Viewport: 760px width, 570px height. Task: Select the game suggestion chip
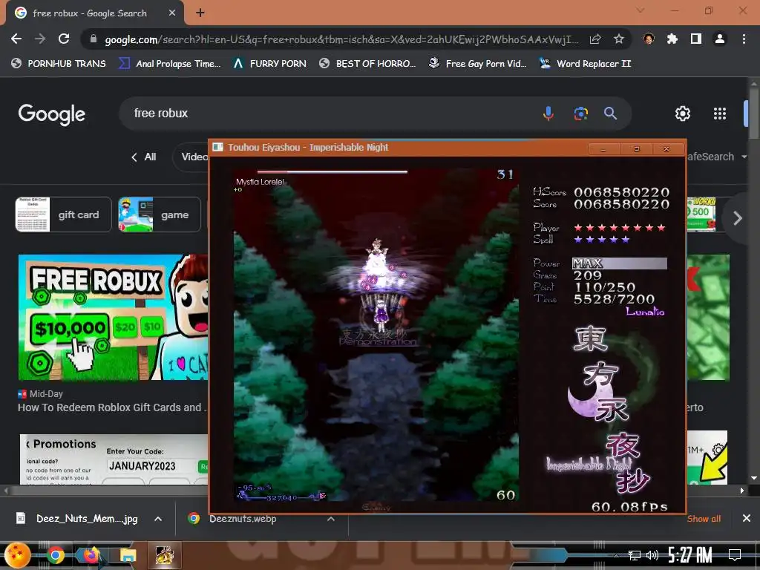160,214
